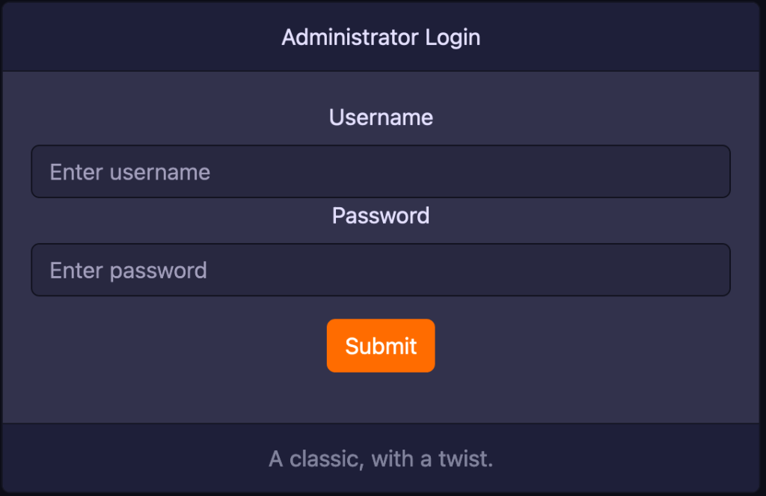This screenshot has width=766, height=496.
Task: Click the footer text about a twist
Action: tap(381, 459)
